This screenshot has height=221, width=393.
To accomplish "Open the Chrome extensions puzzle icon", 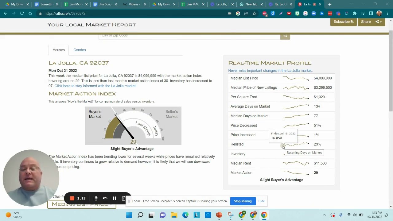I will [355, 14].
